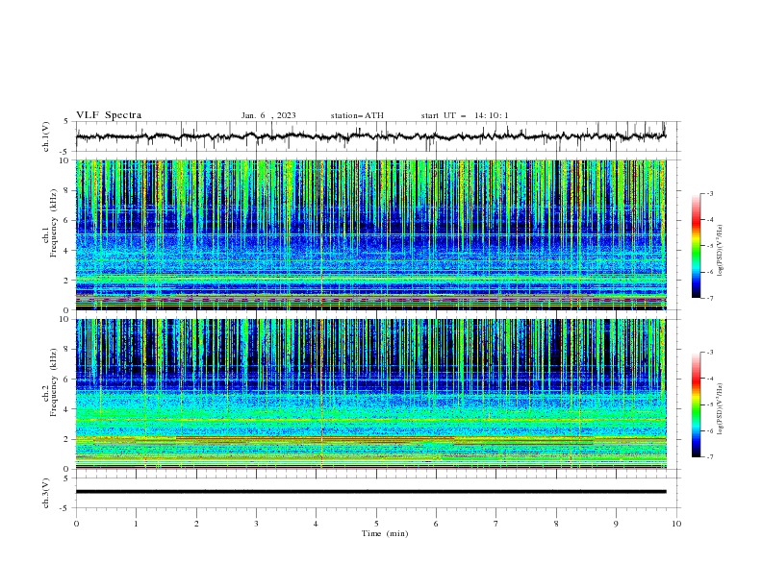
Task: Click the ch.1 voltage waveform trace
Action: tap(370, 136)
